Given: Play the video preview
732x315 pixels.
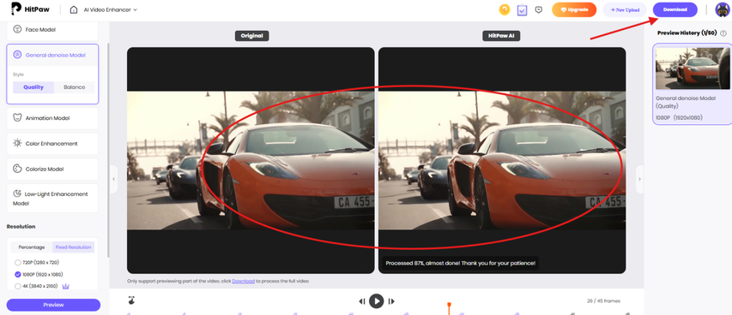Looking at the screenshot, I should pyautogui.click(x=376, y=301).
